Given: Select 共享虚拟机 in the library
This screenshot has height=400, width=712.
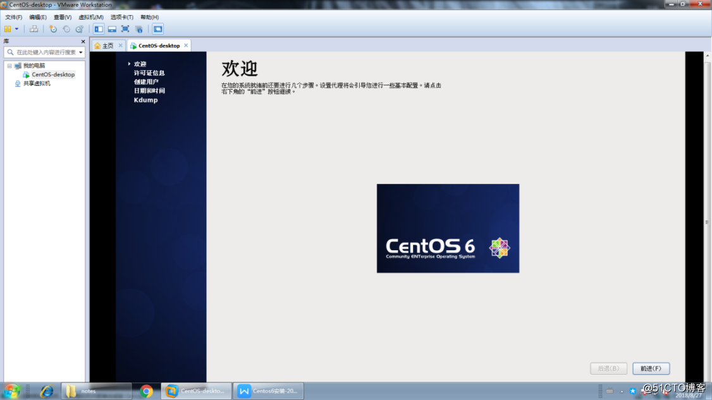Looking at the screenshot, I should click(x=37, y=83).
